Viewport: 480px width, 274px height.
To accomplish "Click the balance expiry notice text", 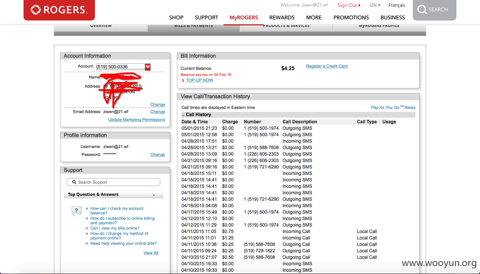I will (x=206, y=75).
